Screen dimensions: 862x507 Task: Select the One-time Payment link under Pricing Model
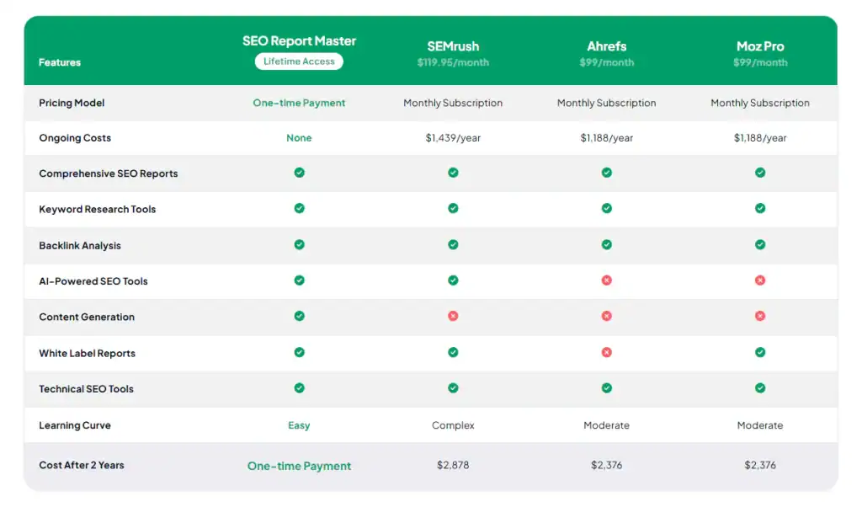(299, 103)
